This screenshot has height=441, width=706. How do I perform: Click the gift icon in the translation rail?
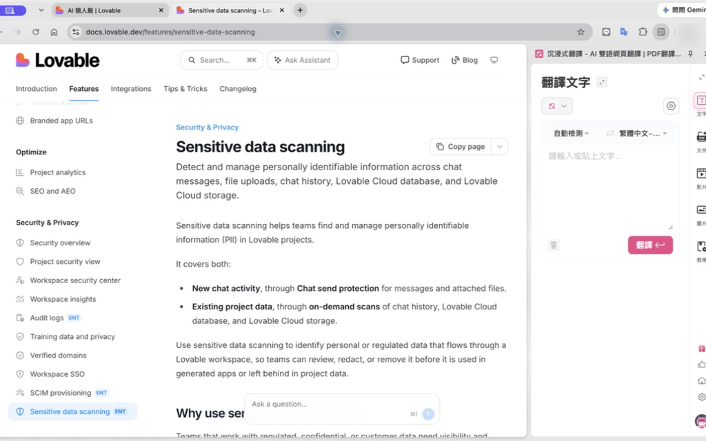pyautogui.click(x=701, y=348)
